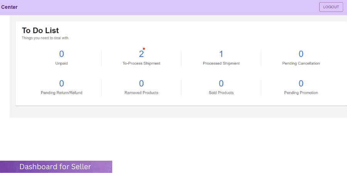View the Removed Products label
Viewport: 347px width, 173px height.
tap(141, 93)
